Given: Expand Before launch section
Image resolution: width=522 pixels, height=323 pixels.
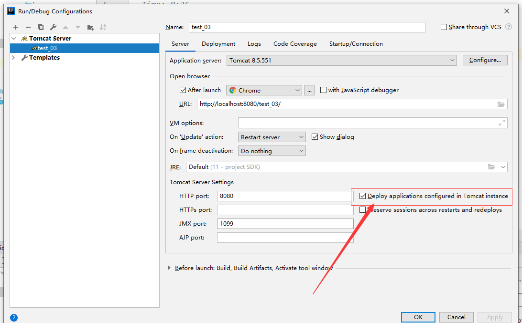Looking at the screenshot, I should (169, 268).
